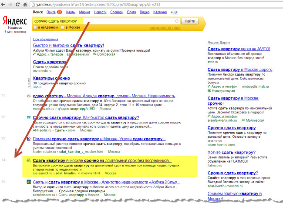283x203 pixels.
Task: Open the FLATMOB ad 'Хотите сдать квартиру?'
Action: [231, 153]
